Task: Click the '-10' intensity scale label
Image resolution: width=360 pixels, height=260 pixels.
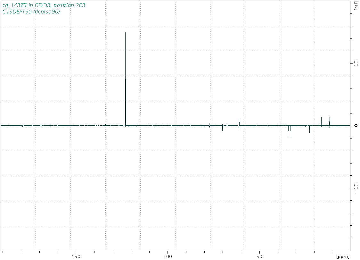Action: click(356, 188)
